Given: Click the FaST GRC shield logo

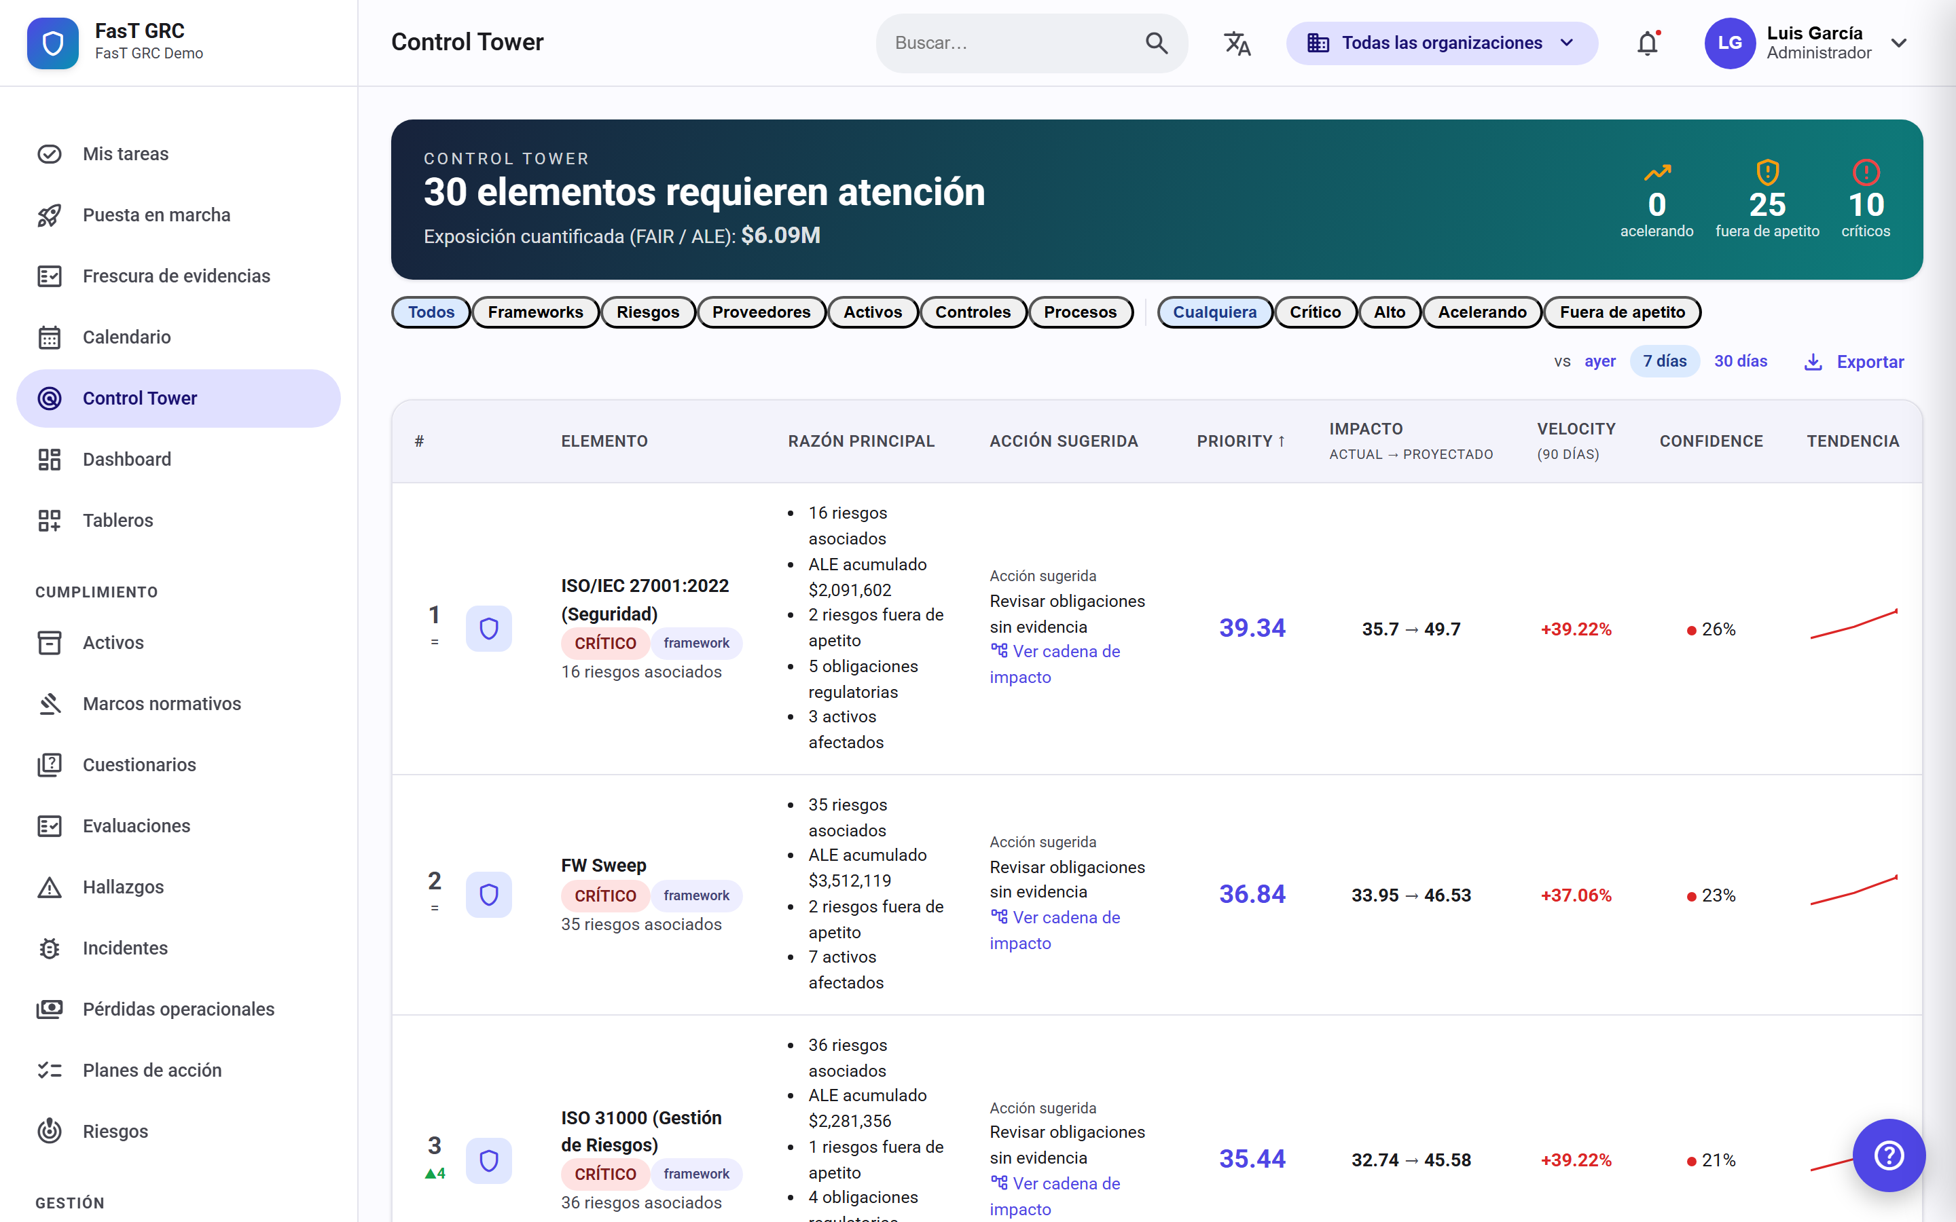Looking at the screenshot, I should (x=52, y=43).
